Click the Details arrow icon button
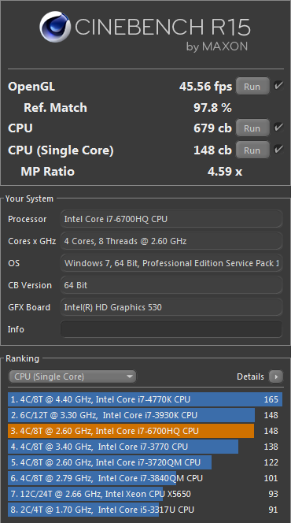291x523 pixels. 276,376
